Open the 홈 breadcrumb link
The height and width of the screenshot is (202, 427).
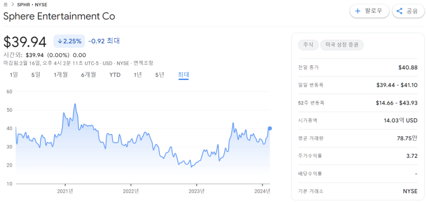coord(6,4)
